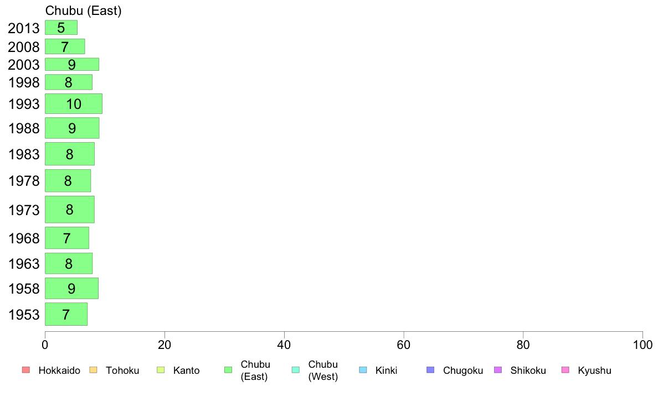Select the 2013 bar labeled 5

click(61, 28)
